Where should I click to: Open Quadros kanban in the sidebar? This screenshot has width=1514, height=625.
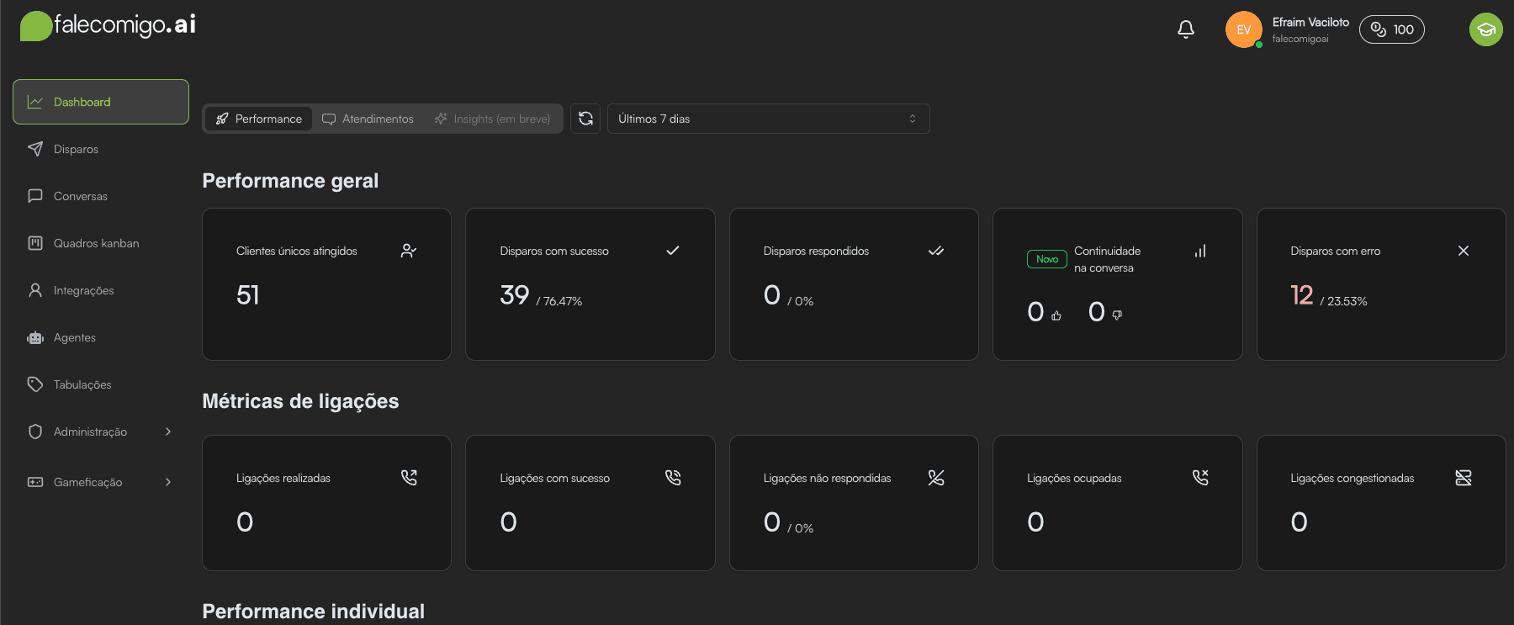coord(101,243)
